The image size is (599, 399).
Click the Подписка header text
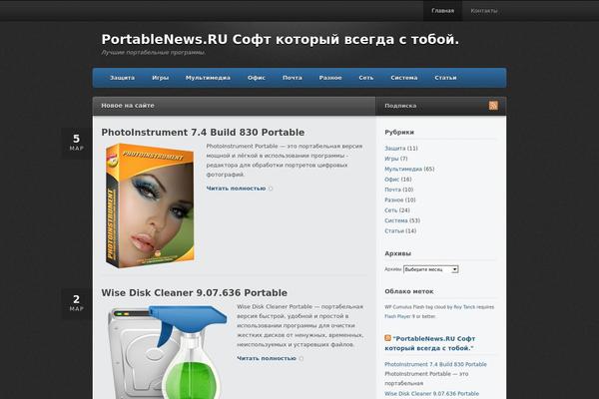[x=400, y=106]
